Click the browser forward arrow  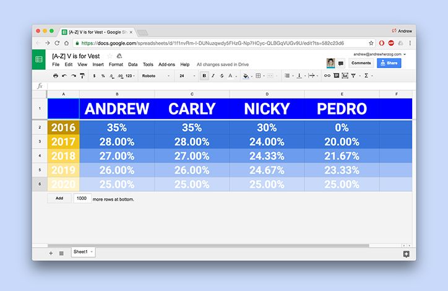(x=48, y=43)
